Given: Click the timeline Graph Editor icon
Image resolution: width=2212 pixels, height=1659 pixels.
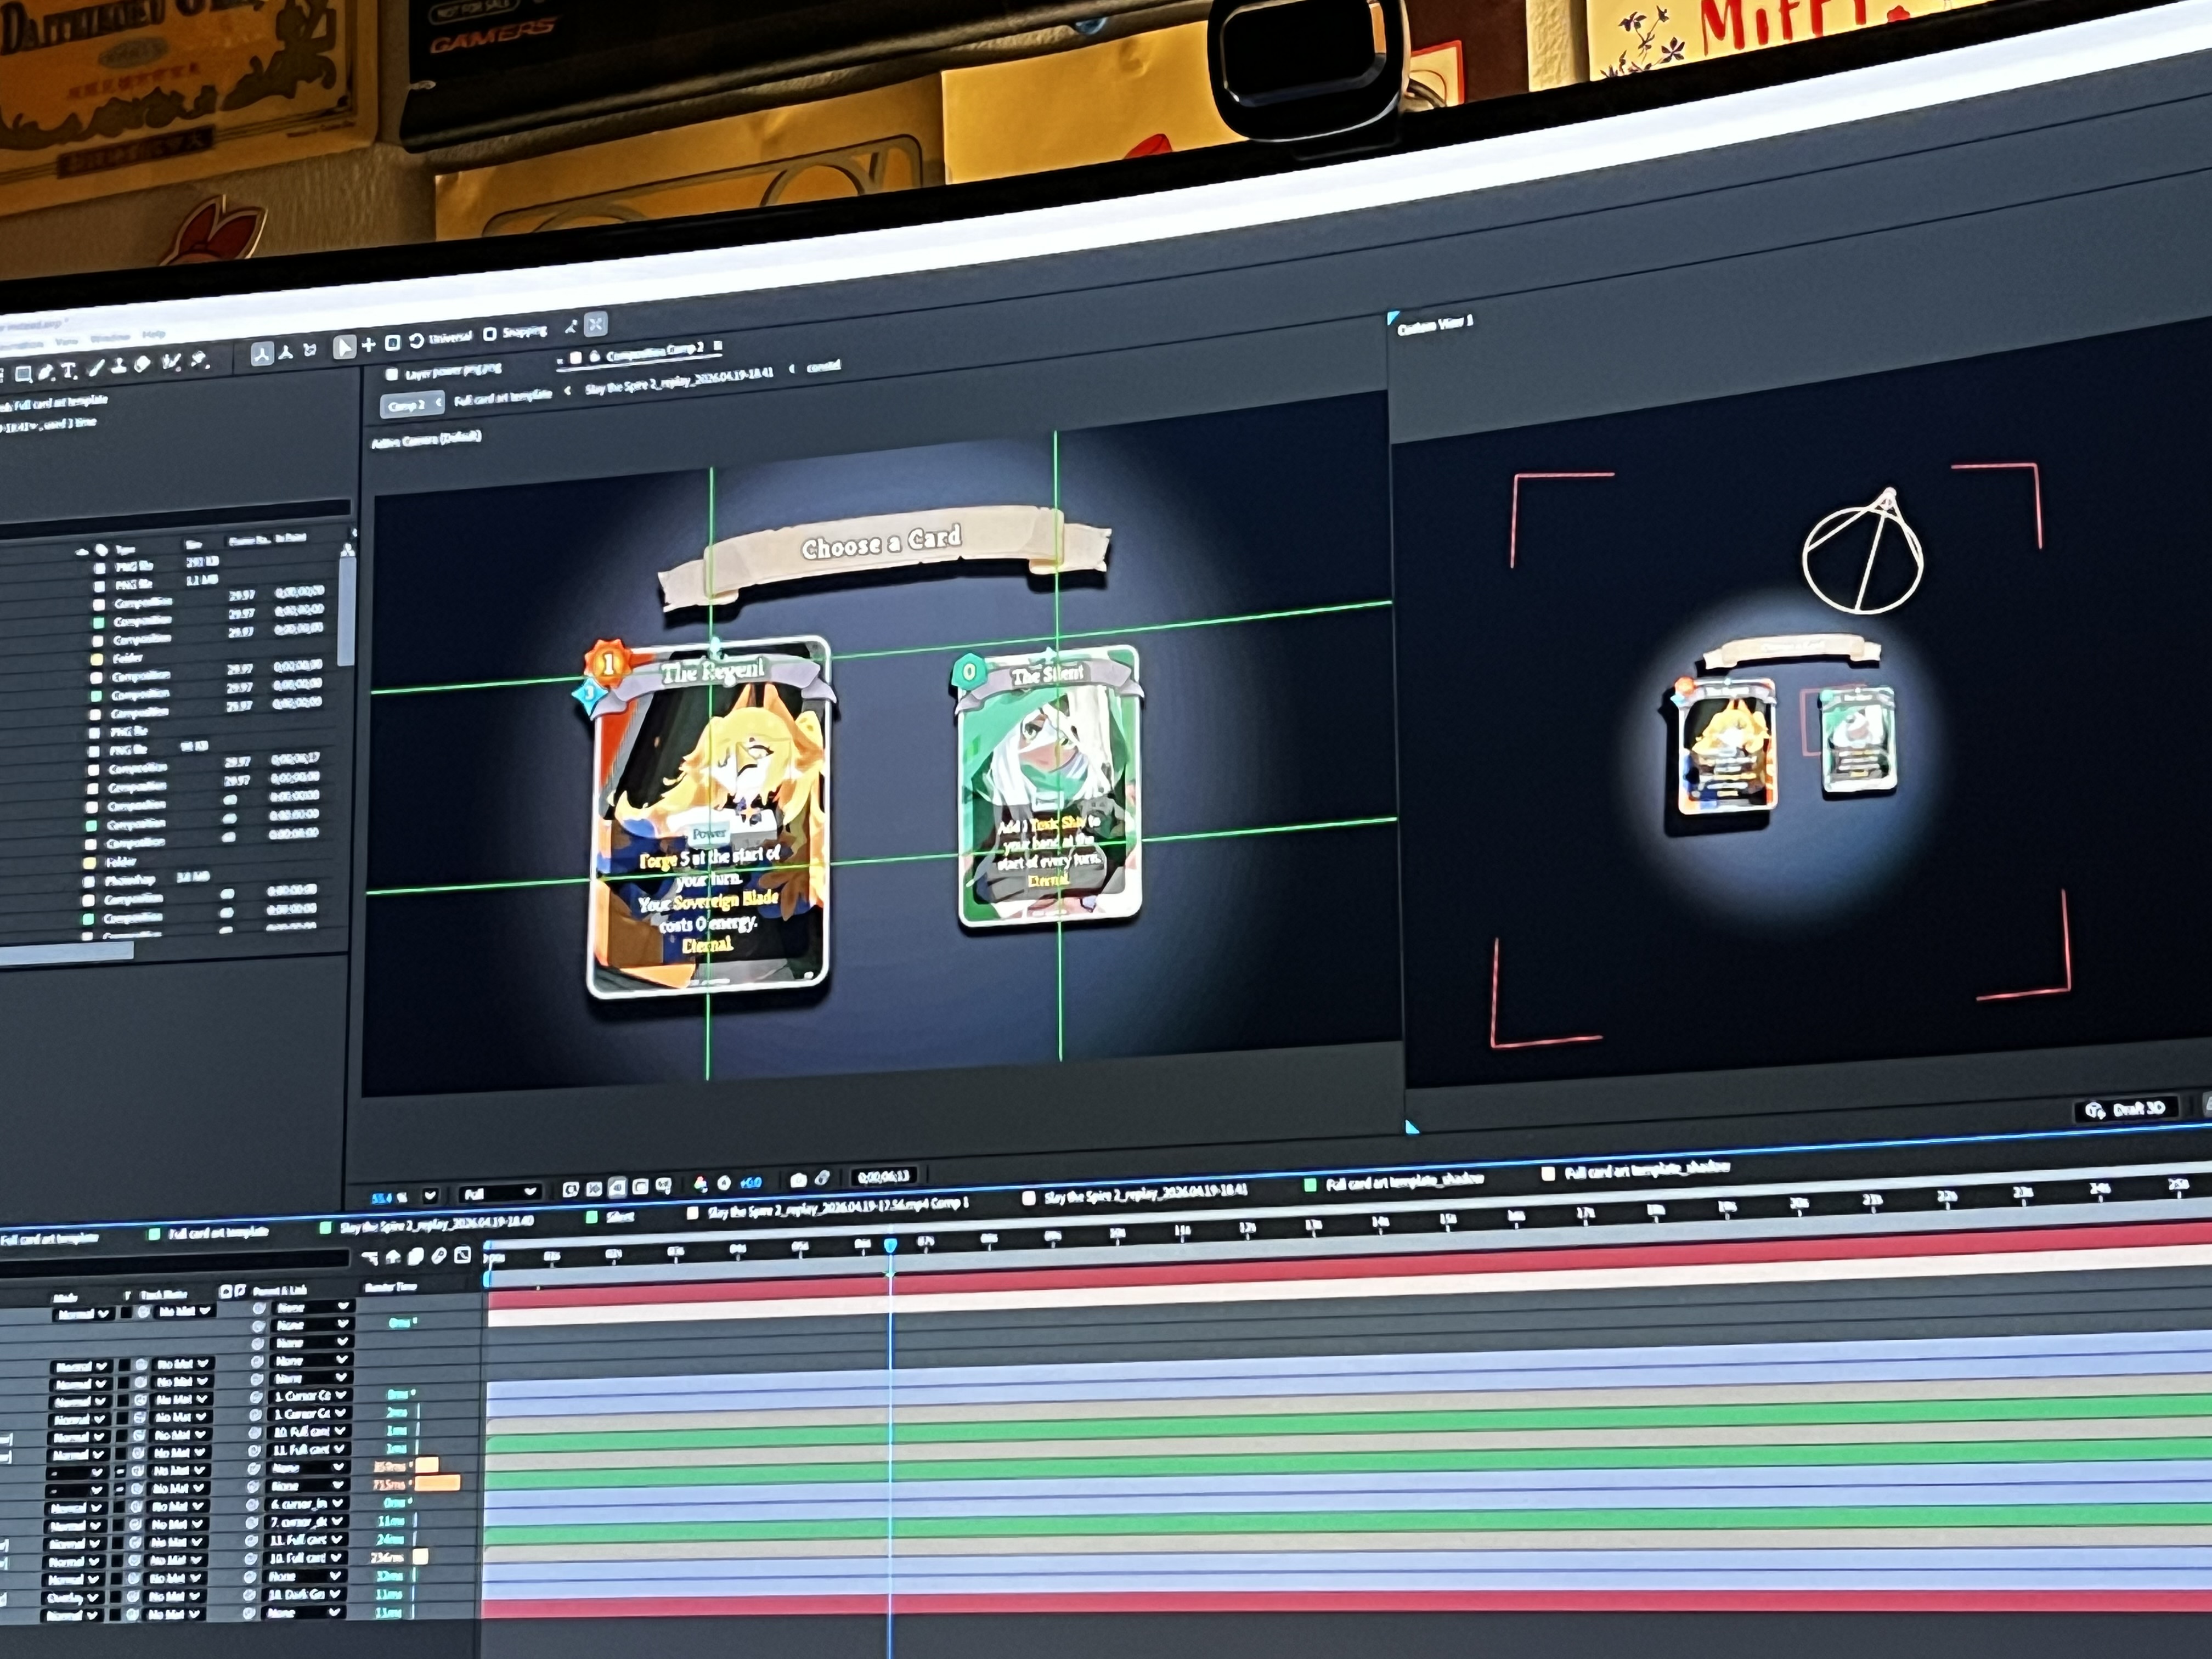Looking at the screenshot, I should pyautogui.click(x=462, y=1255).
